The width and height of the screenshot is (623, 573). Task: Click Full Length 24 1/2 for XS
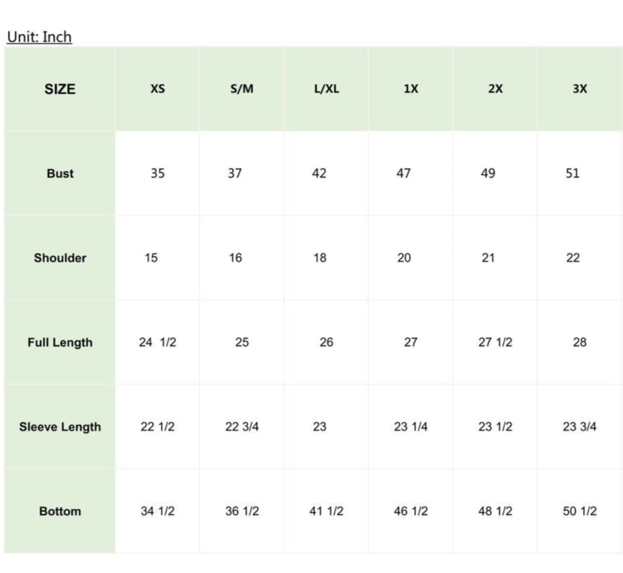[158, 342]
